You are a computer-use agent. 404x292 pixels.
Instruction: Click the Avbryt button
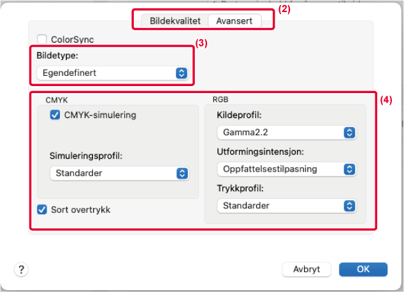point(307,269)
